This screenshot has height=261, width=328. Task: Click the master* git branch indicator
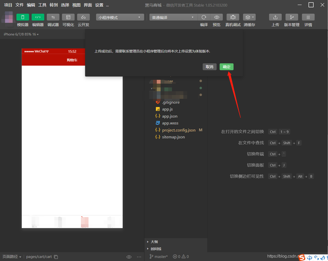[159, 257]
